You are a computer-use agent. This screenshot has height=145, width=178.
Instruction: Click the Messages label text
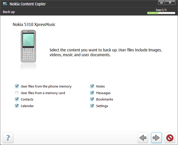(103, 93)
